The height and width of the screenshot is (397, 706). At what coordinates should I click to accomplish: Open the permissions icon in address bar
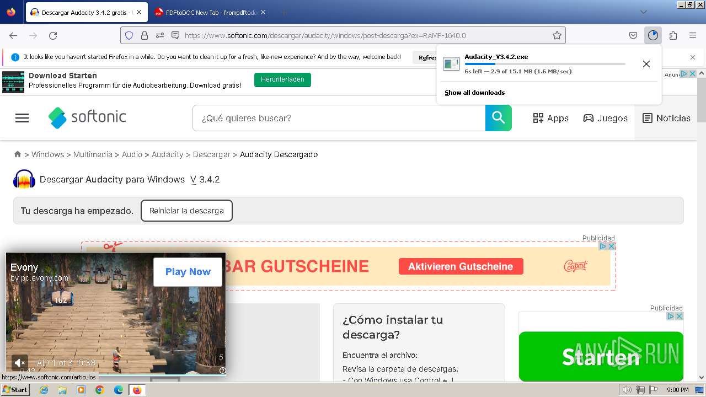160,35
